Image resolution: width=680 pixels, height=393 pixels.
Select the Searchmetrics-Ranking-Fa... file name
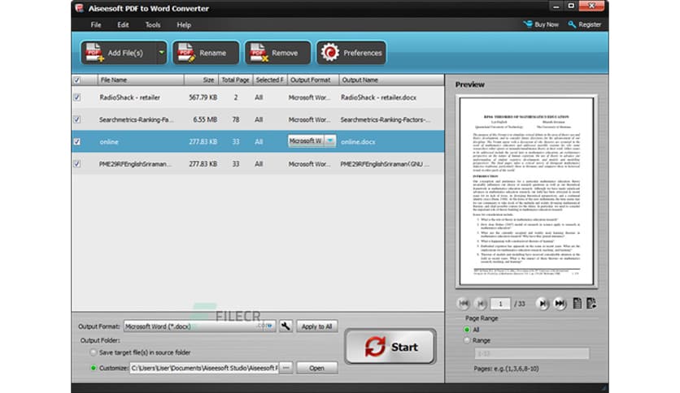[136, 119]
